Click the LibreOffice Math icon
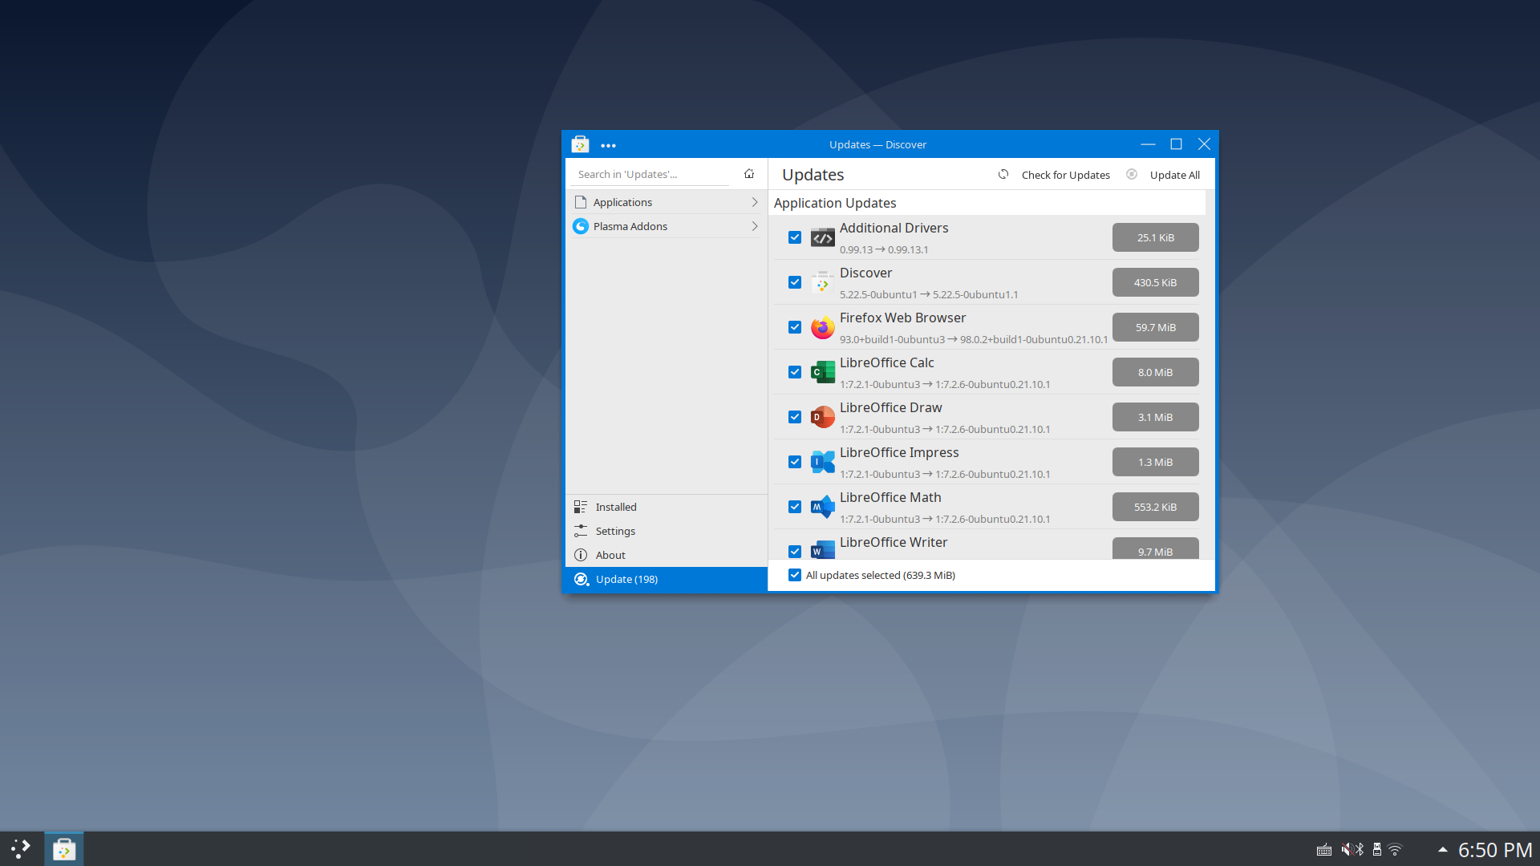 (x=822, y=507)
